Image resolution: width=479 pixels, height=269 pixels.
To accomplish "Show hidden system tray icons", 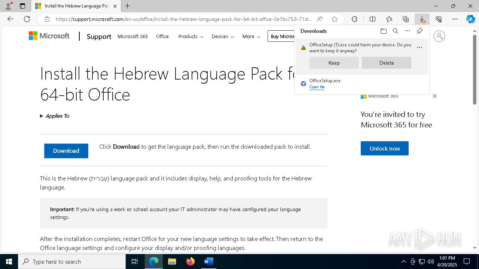I will (x=403, y=262).
